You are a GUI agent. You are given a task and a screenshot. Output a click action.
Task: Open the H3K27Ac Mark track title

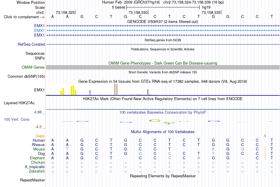pyautogui.click(x=162, y=99)
